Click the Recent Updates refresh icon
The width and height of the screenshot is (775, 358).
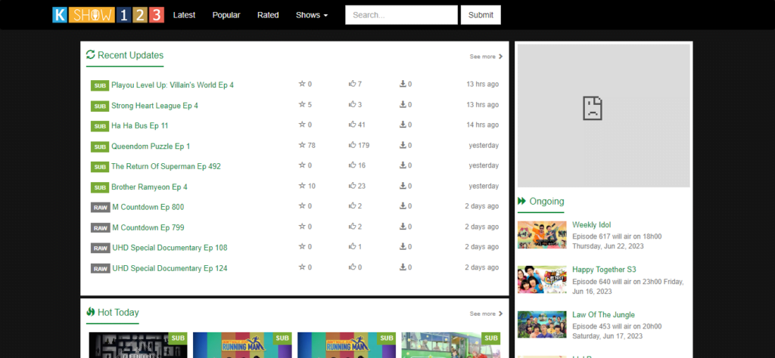point(91,54)
